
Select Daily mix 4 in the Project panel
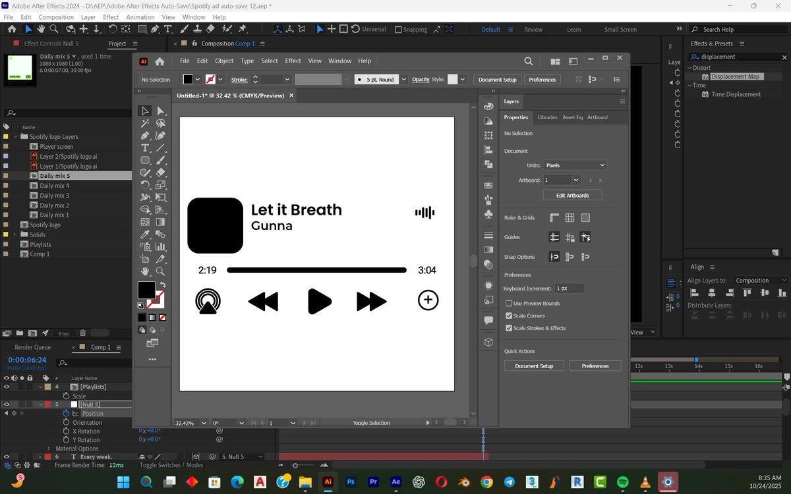click(56, 185)
